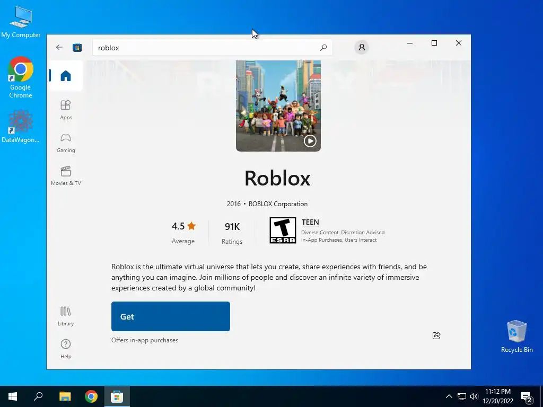Open the clock showing 11:12 PM
This screenshot has width=543, height=407.
(498, 396)
